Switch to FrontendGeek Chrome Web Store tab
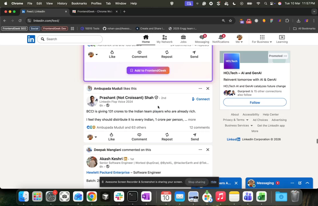Screen dimensions: 318x206 94,11
